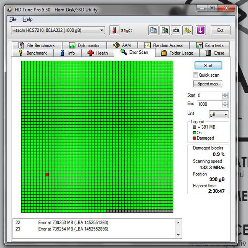Image resolution: width=248 pixels, height=248 pixels.
Task: Copy info to clipboard using first toolbar icon
Action: (x=153, y=30)
